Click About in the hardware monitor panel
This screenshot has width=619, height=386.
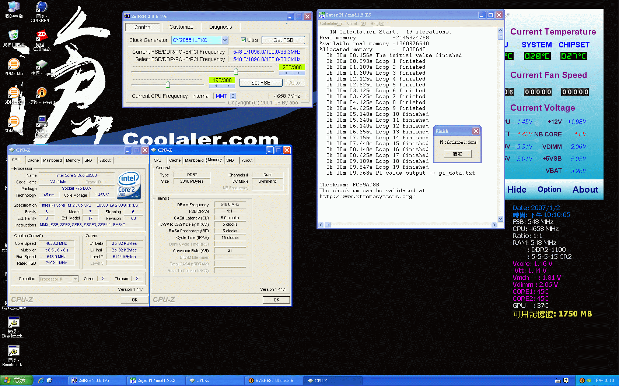(x=585, y=190)
